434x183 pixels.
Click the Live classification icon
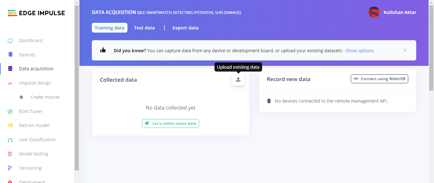pyautogui.click(x=10, y=140)
